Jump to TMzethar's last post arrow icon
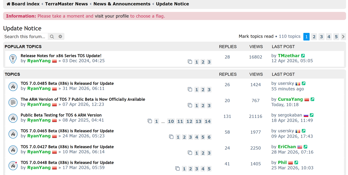The width and height of the screenshot is (348, 175). pyautogui.click(x=303, y=56)
